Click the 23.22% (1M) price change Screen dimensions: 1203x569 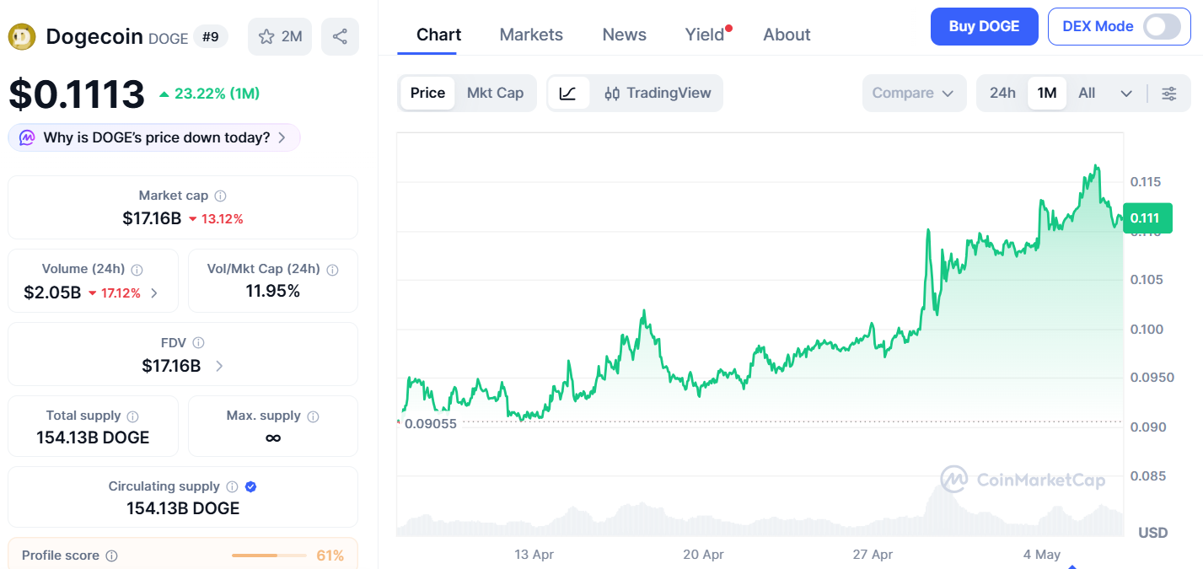pyautogui.click(x=209, y=94)
